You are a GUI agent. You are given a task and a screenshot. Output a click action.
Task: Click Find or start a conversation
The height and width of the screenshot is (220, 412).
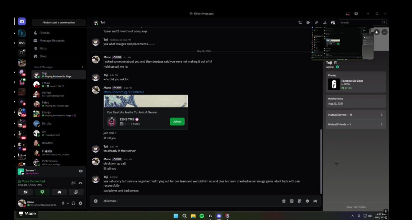coord(59,23)
